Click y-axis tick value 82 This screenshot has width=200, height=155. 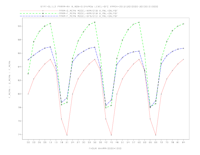(x=19, y=81)
